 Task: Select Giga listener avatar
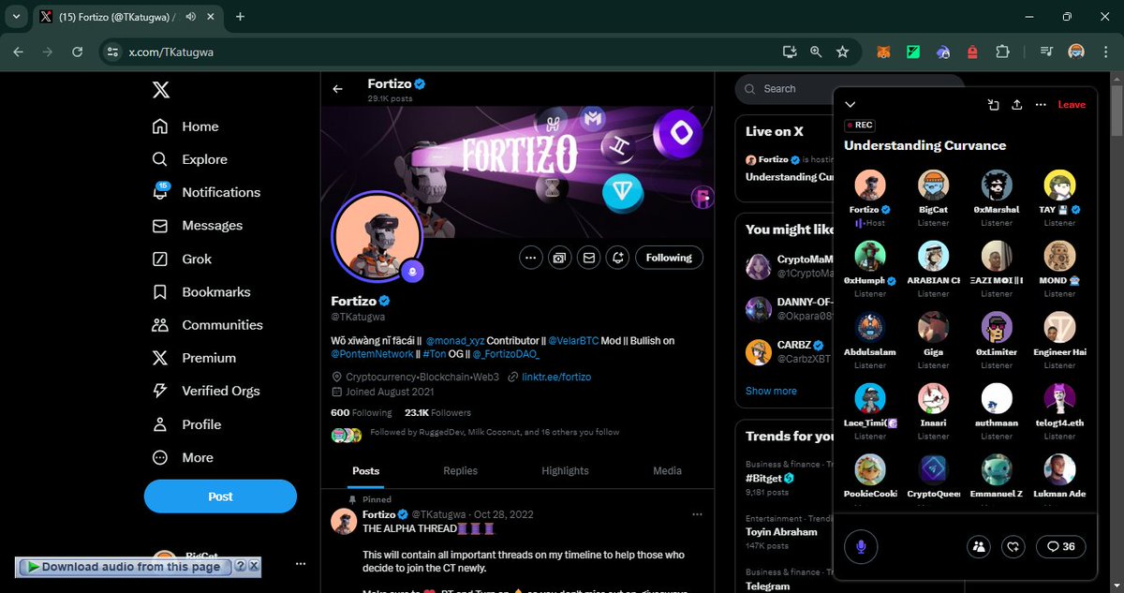pos(933,327)
